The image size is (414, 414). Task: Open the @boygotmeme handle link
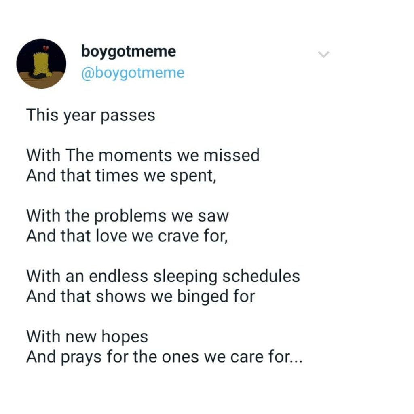pos(133,73)
